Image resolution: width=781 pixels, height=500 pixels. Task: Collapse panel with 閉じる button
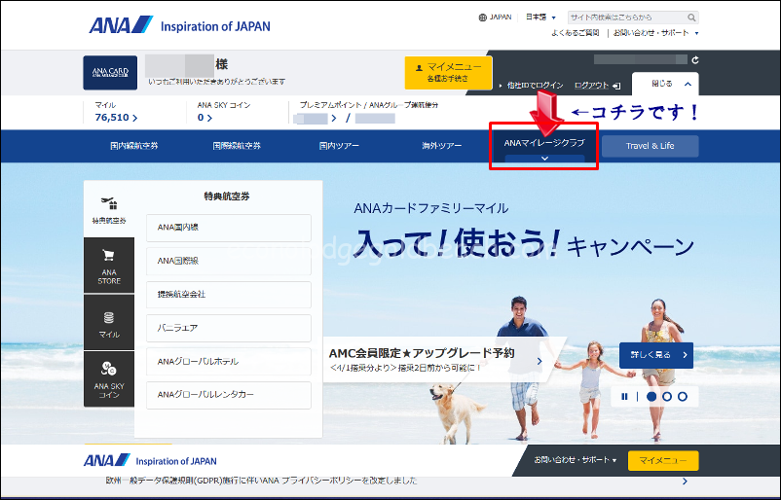point(665,84)
